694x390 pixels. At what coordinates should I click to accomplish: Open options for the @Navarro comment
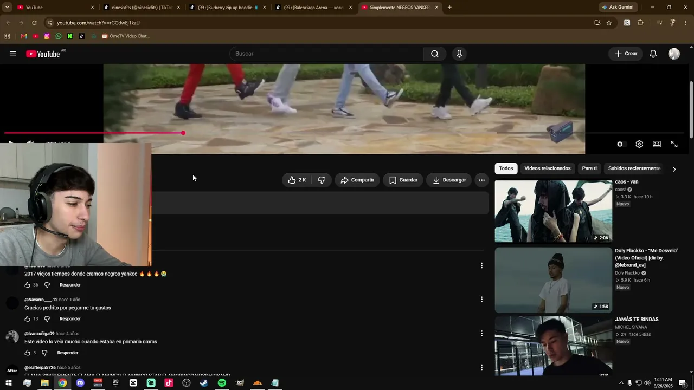(x=481, y=300)
